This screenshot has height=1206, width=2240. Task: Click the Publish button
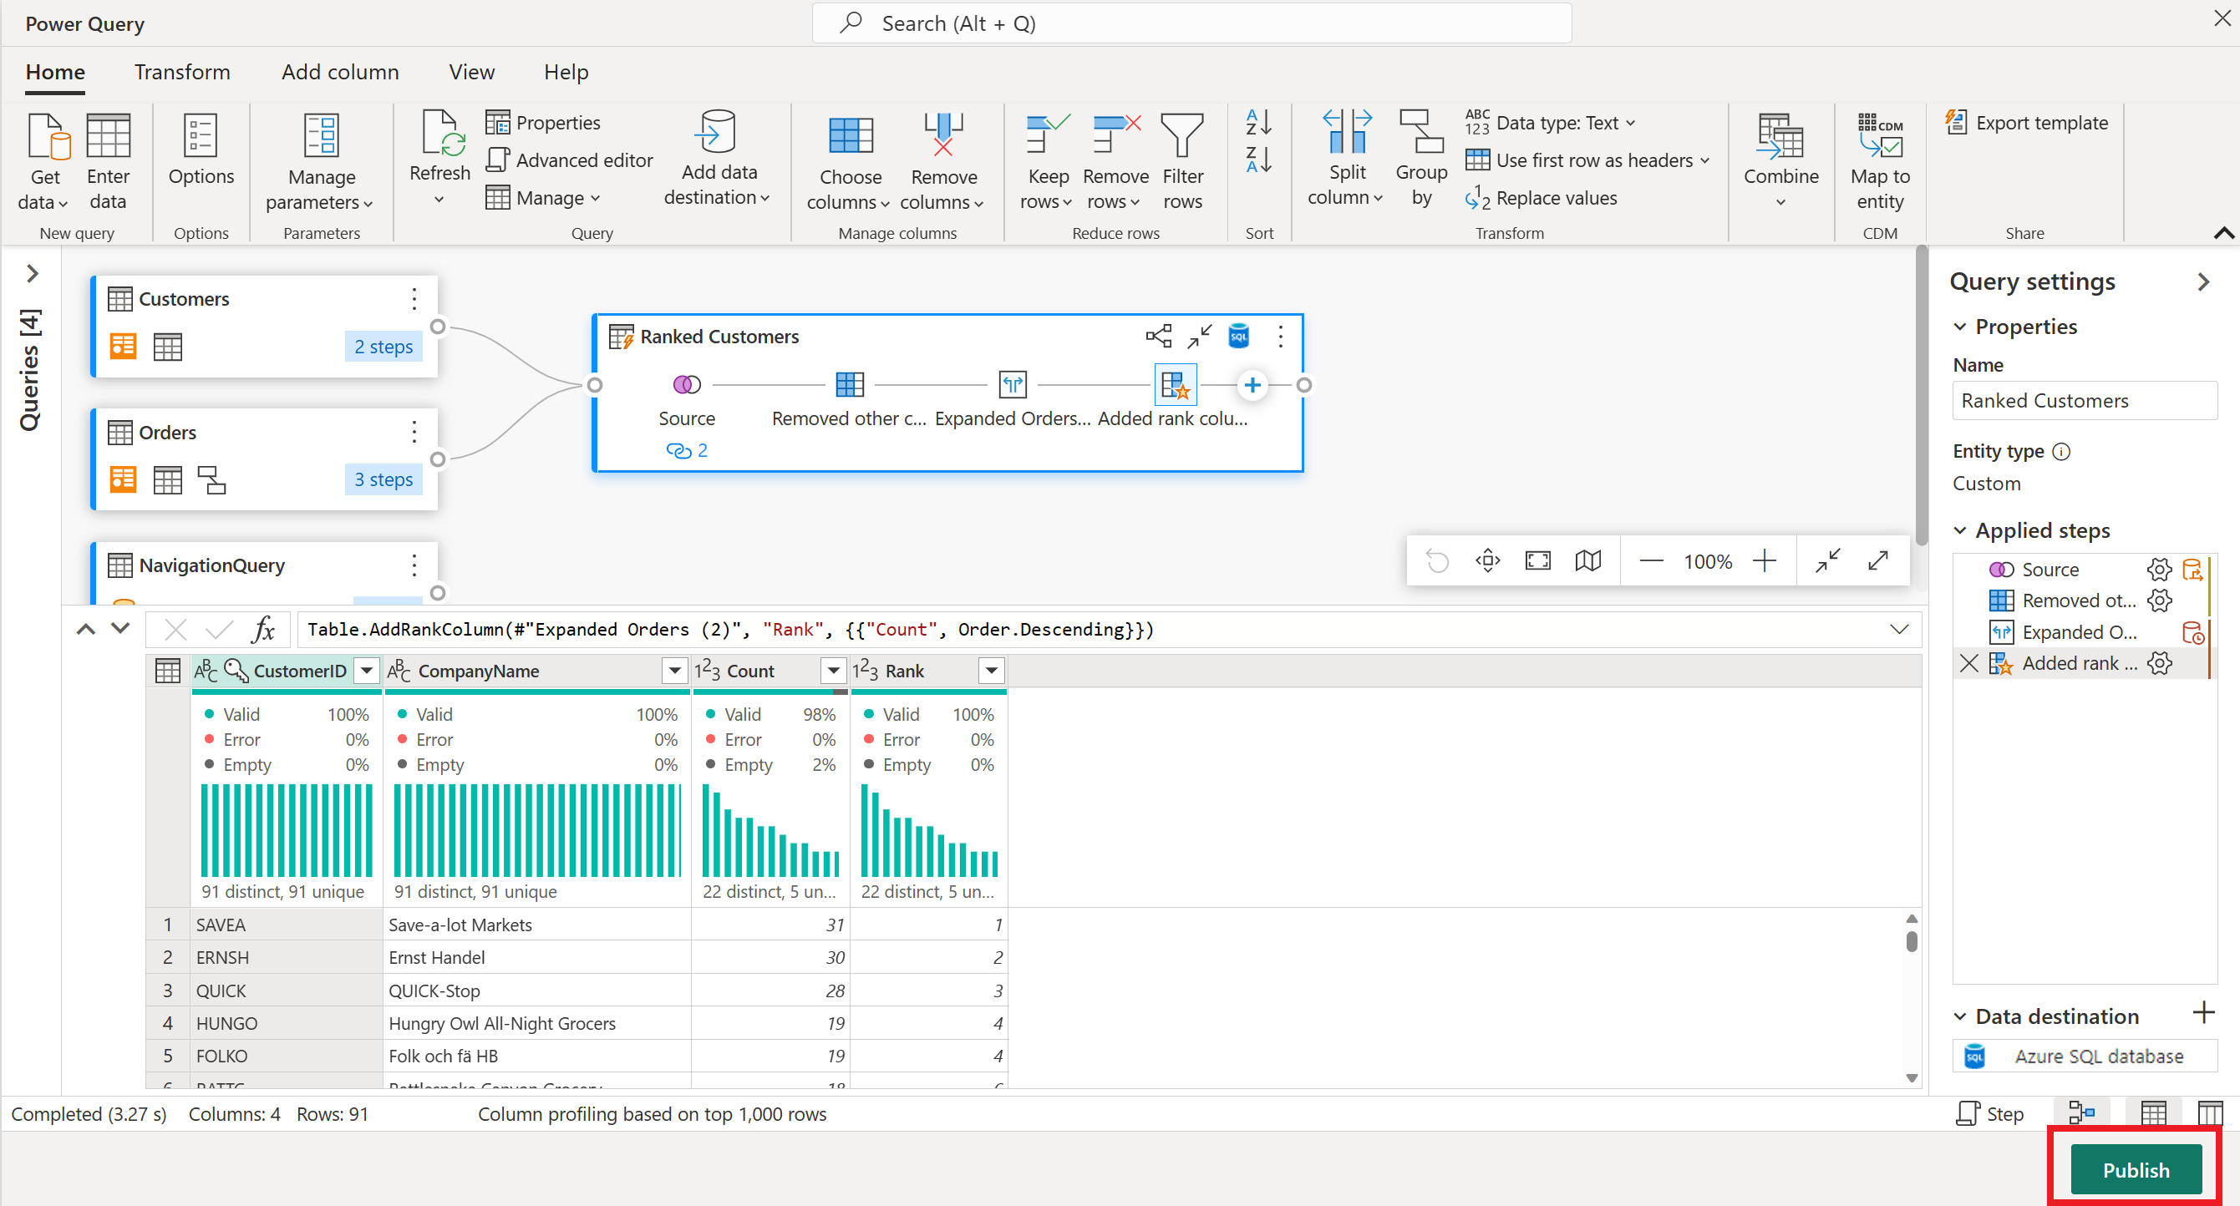[2136, 1169]
